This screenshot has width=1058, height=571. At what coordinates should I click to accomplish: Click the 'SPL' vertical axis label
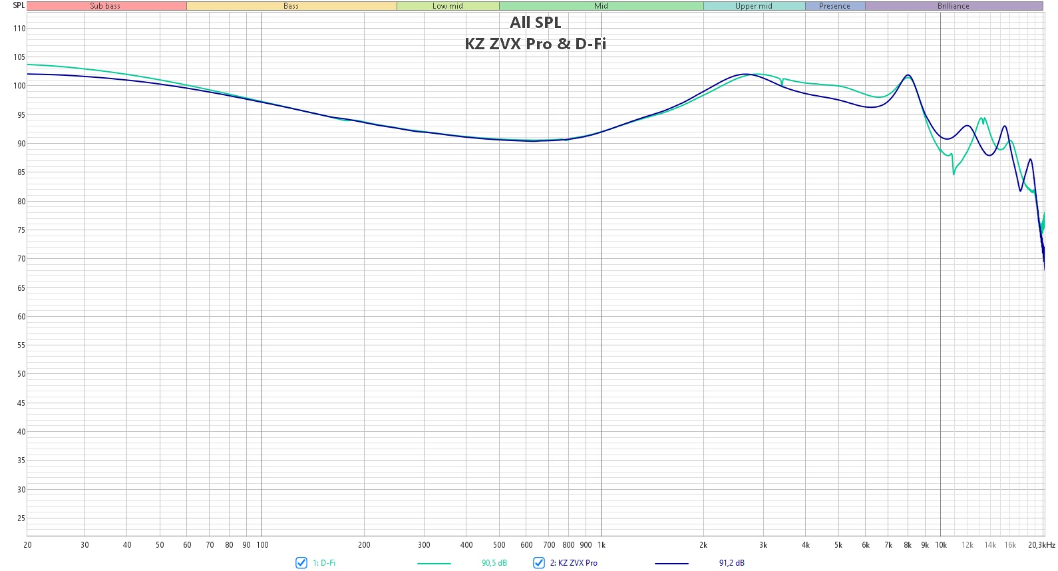pos(19,5)
